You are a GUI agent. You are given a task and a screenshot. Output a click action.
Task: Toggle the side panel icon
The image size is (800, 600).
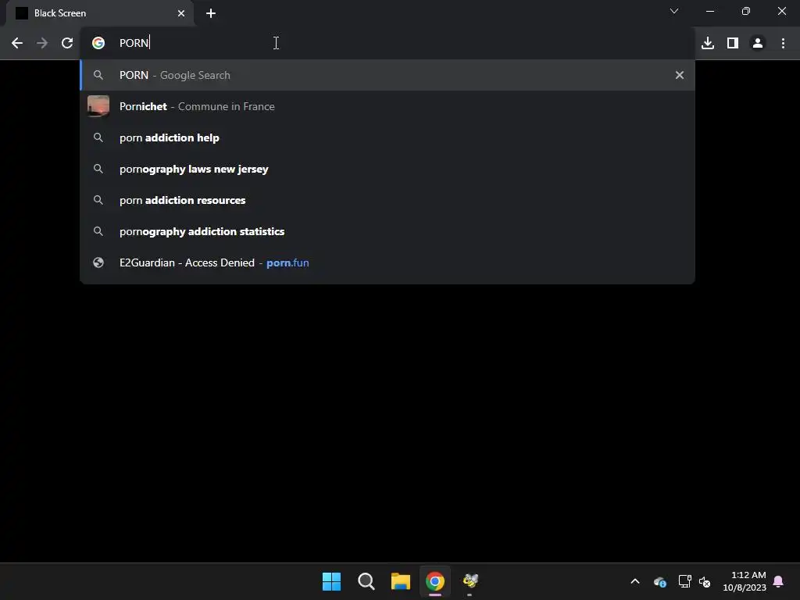(733, 44)
